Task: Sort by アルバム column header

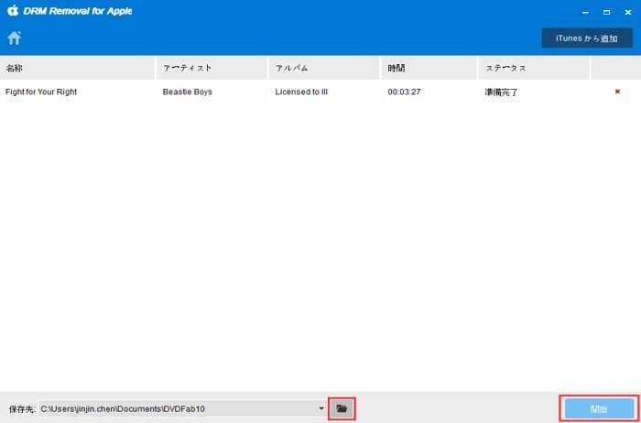Action: pyautogui.click(x=324, y=69)
